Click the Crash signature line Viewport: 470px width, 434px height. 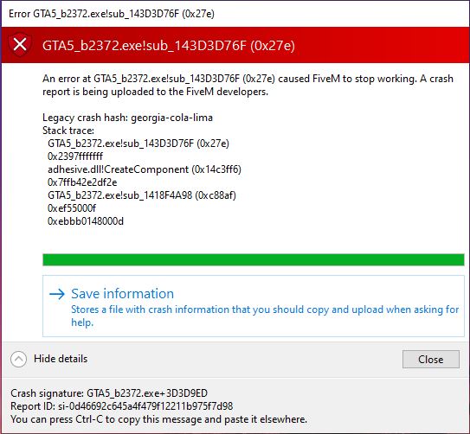coord(109,393)
